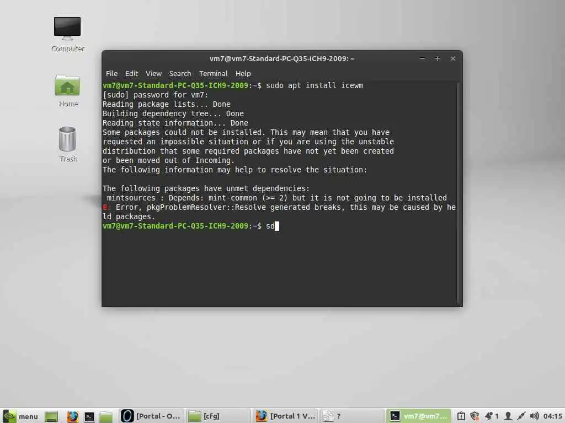Open terminal launcher in the panel

[89, 416]
